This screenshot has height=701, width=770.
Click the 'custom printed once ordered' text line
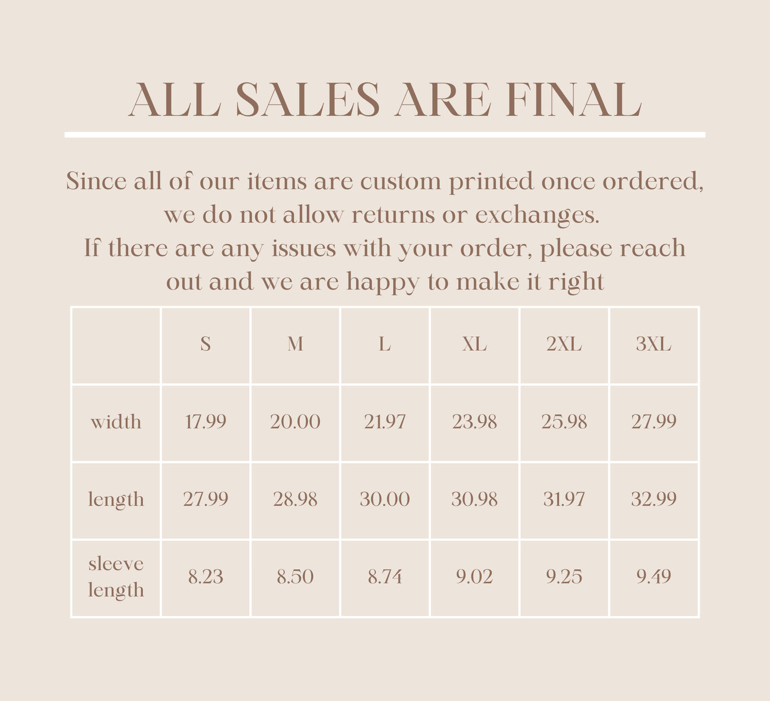point(385,182)
